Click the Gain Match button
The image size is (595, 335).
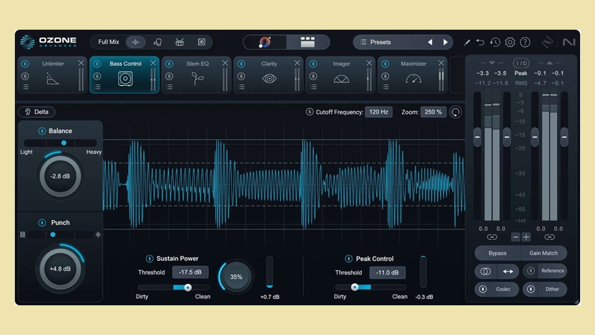(543, 253)
